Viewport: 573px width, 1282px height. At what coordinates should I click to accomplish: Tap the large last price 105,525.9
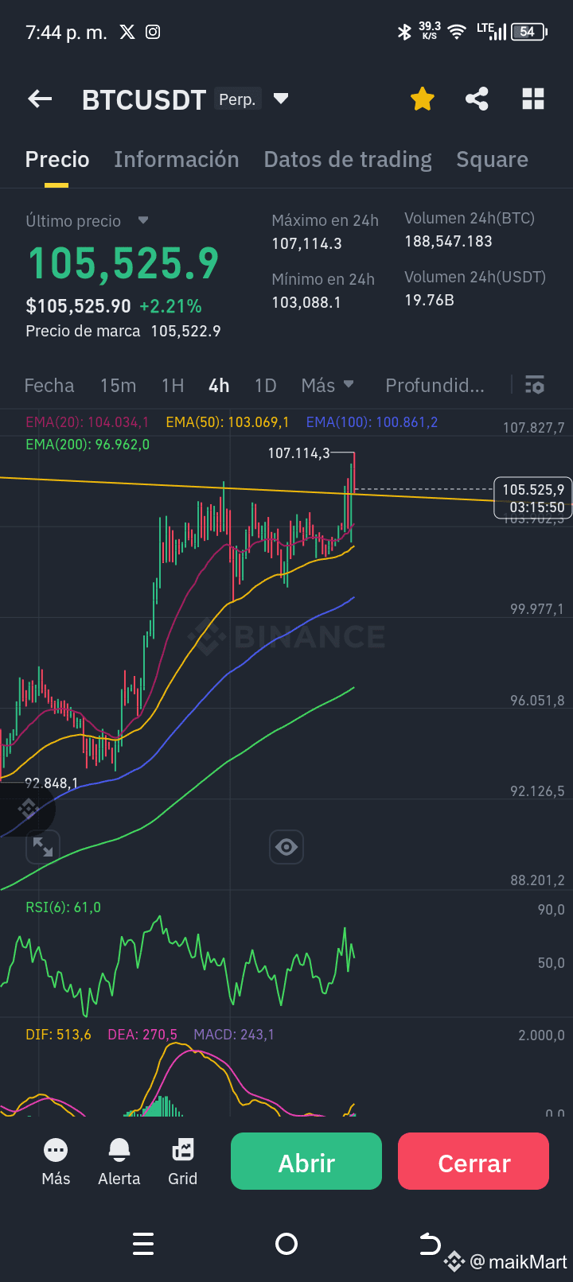tap(123, 263)
